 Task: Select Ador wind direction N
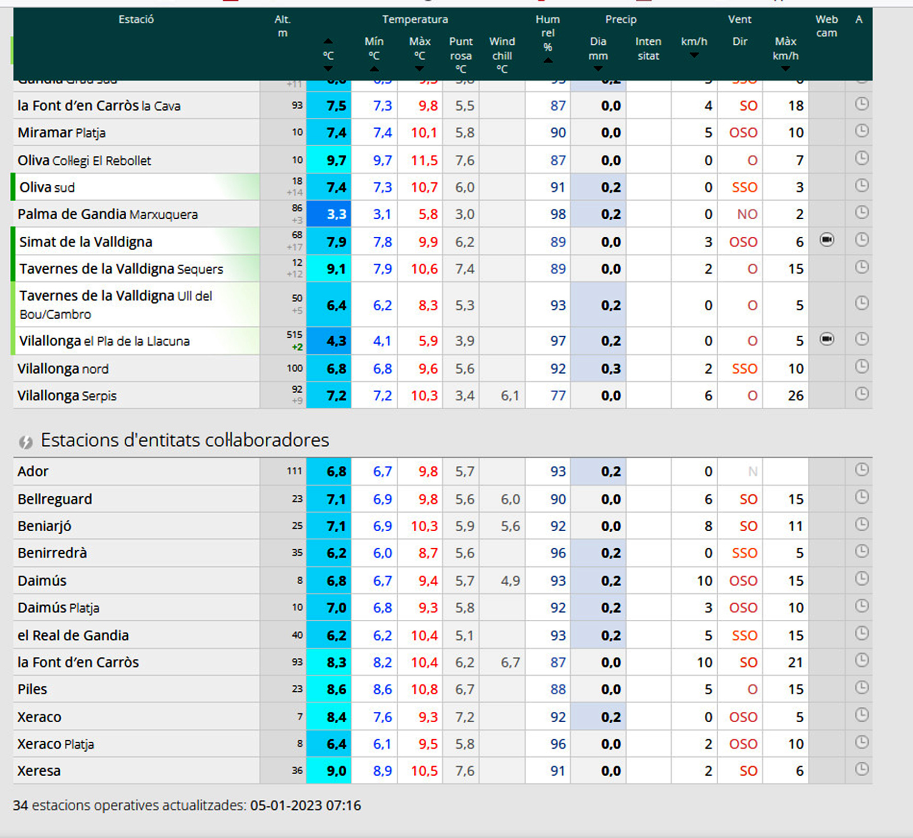752,472
